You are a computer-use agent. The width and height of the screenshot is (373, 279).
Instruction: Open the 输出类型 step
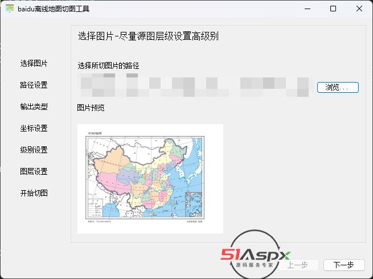coord(34,106)
